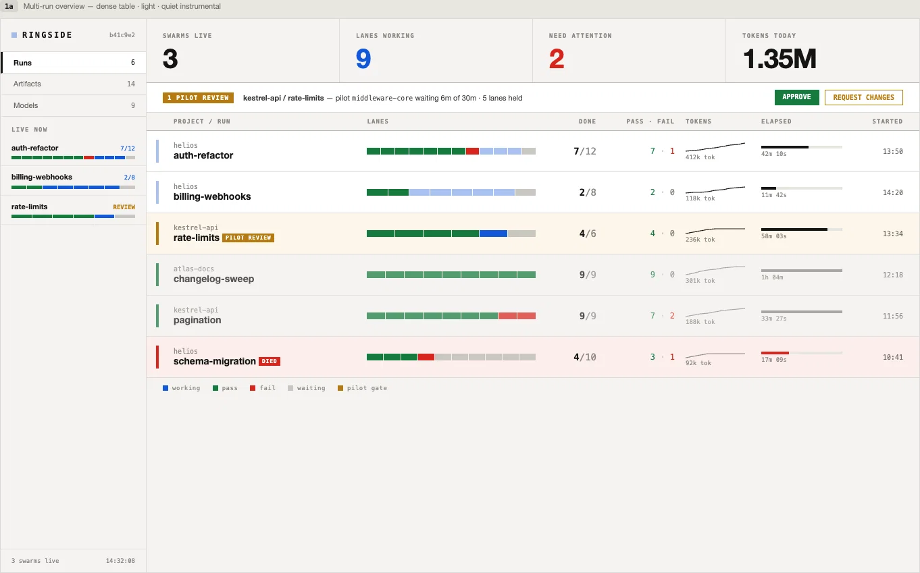This screenshot has width=920, height=573.
Task: Open 'kestrel-api / rate-limits' in the review banner
Action: 284,98
